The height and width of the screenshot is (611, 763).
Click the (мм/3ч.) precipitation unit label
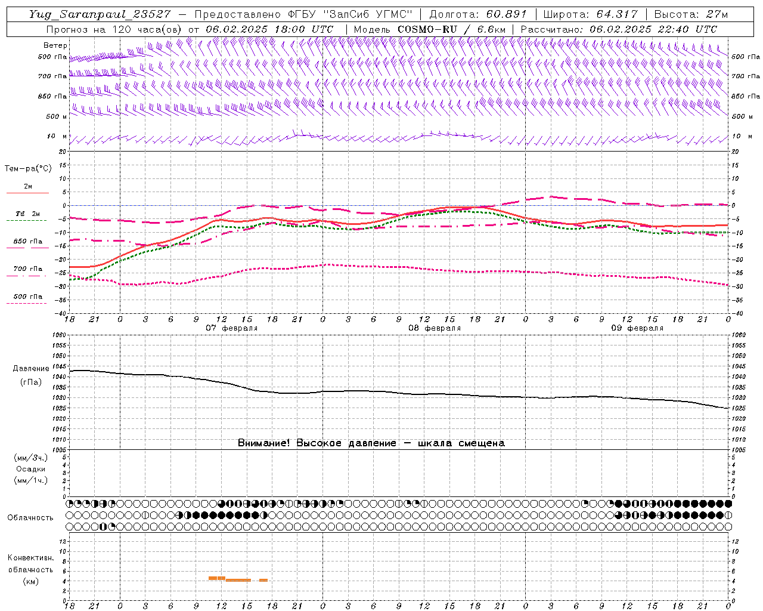[31, 458]
